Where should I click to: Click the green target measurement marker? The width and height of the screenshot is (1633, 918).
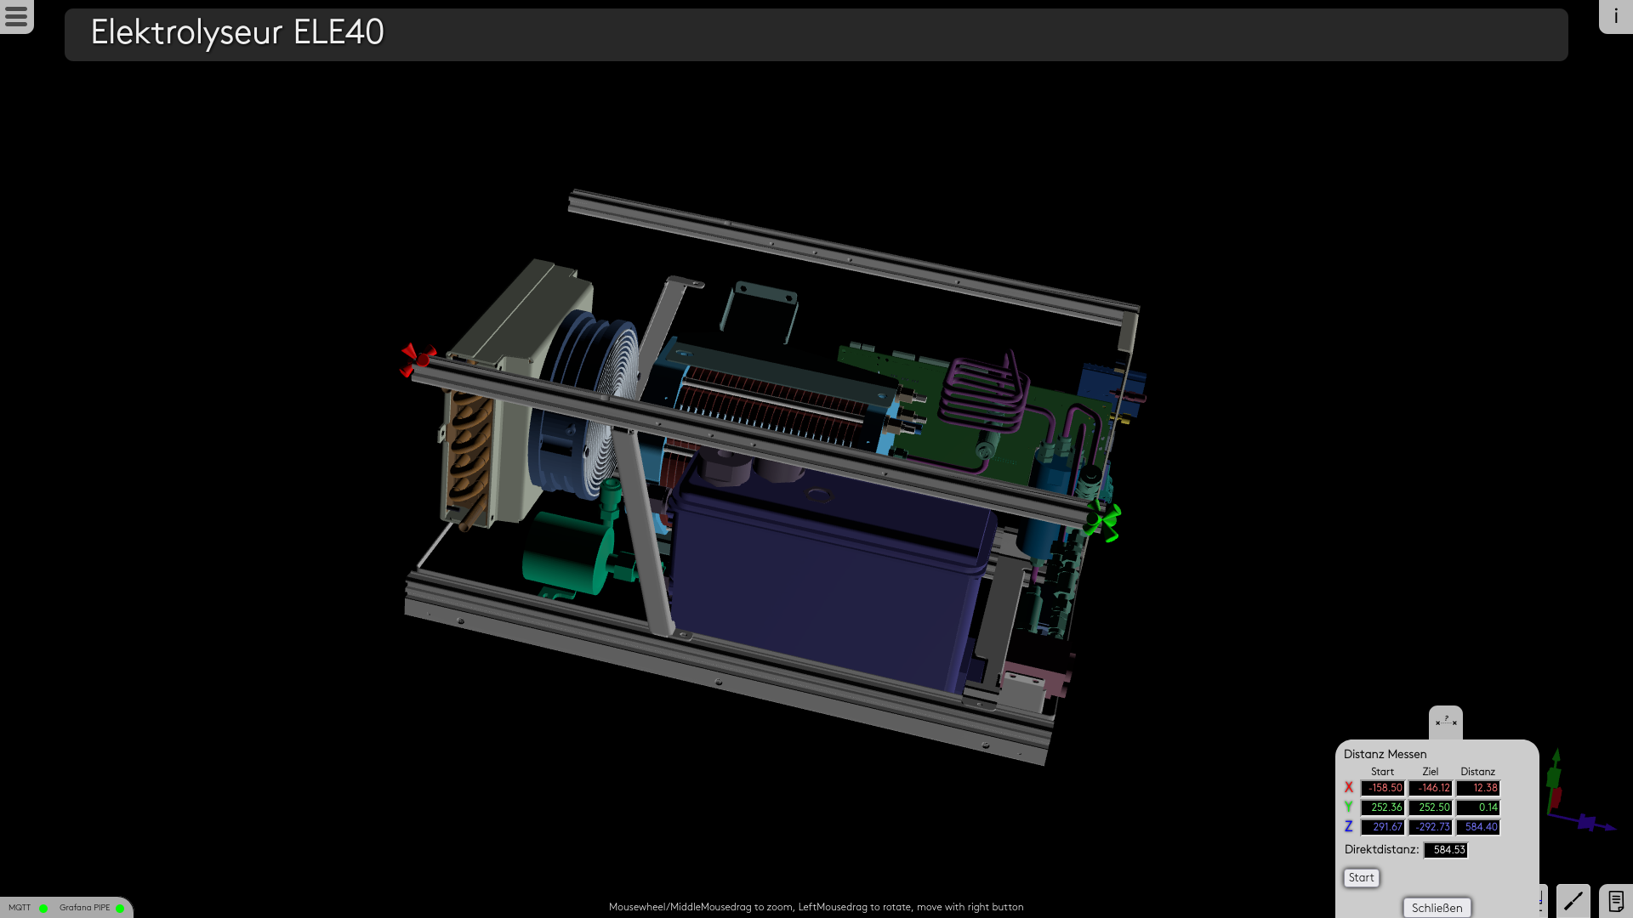click(x=1104, y=520)
